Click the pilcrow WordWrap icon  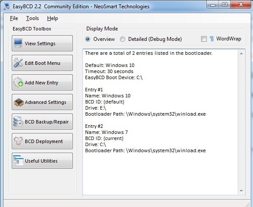[x=212, y=39]
